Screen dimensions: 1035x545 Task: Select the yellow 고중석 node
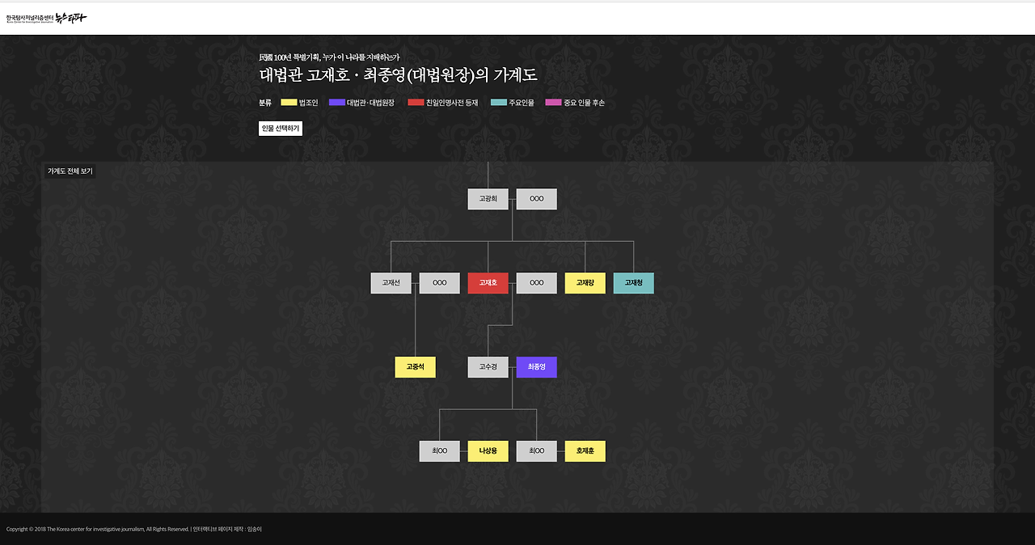[415, 366]
